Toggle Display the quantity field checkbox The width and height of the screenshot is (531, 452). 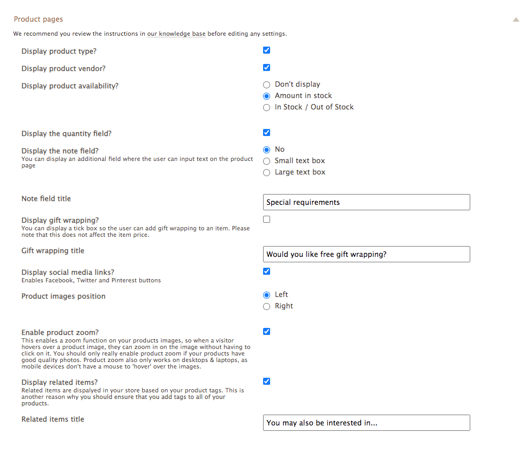(x=266, y=133)
